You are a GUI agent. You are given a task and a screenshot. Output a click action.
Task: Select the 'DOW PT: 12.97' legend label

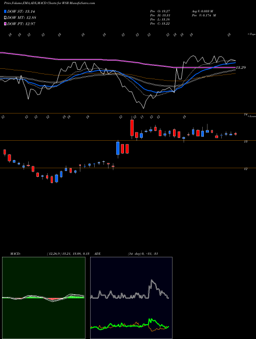click(x=21, y=24)
